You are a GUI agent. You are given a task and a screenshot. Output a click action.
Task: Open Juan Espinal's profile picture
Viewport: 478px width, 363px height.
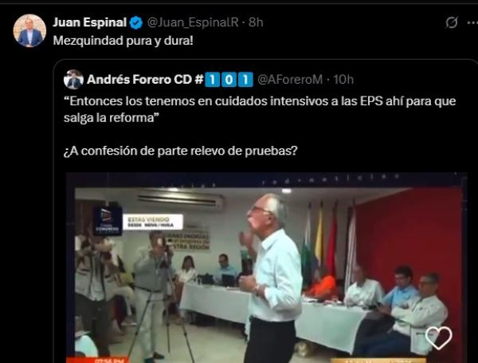click(x=29, y=30)
